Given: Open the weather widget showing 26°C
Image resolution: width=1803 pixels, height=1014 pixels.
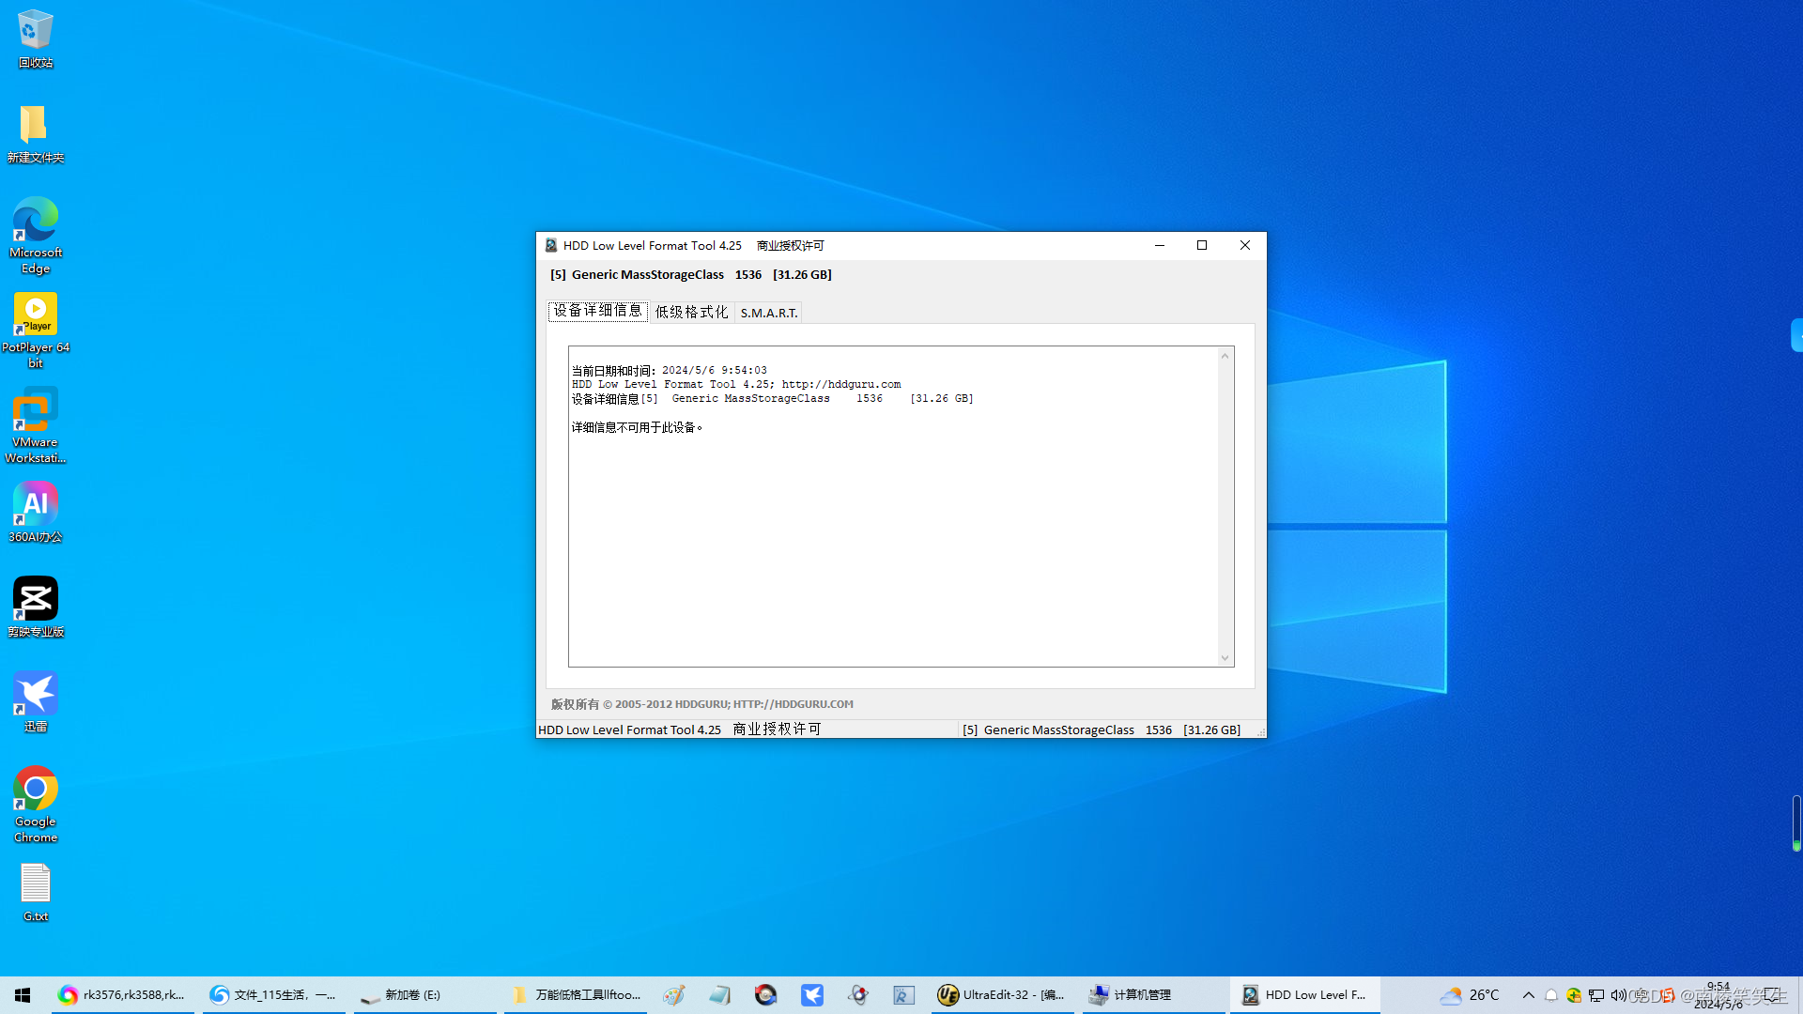Looking at the screenshot, I should (x=1470, y=995).
